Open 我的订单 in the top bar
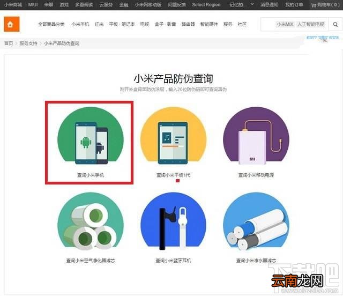 [x=294, y=5]
